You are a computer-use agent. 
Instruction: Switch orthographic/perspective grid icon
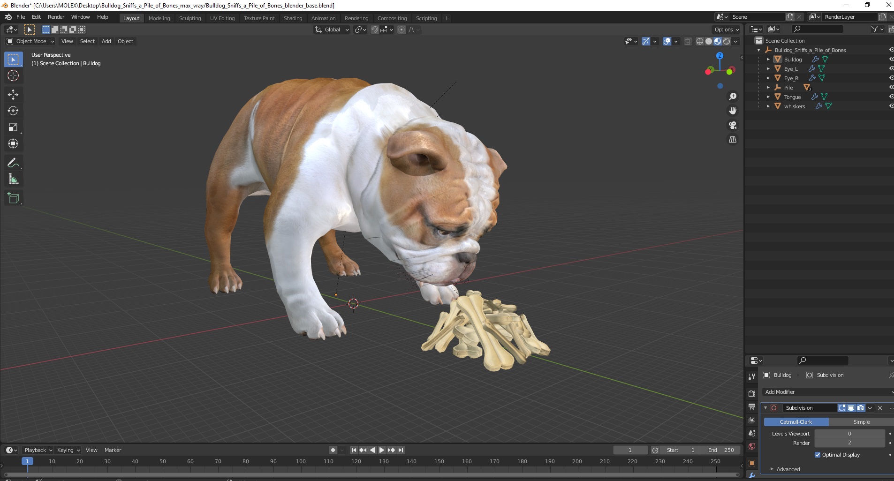(x=732, y=140)
